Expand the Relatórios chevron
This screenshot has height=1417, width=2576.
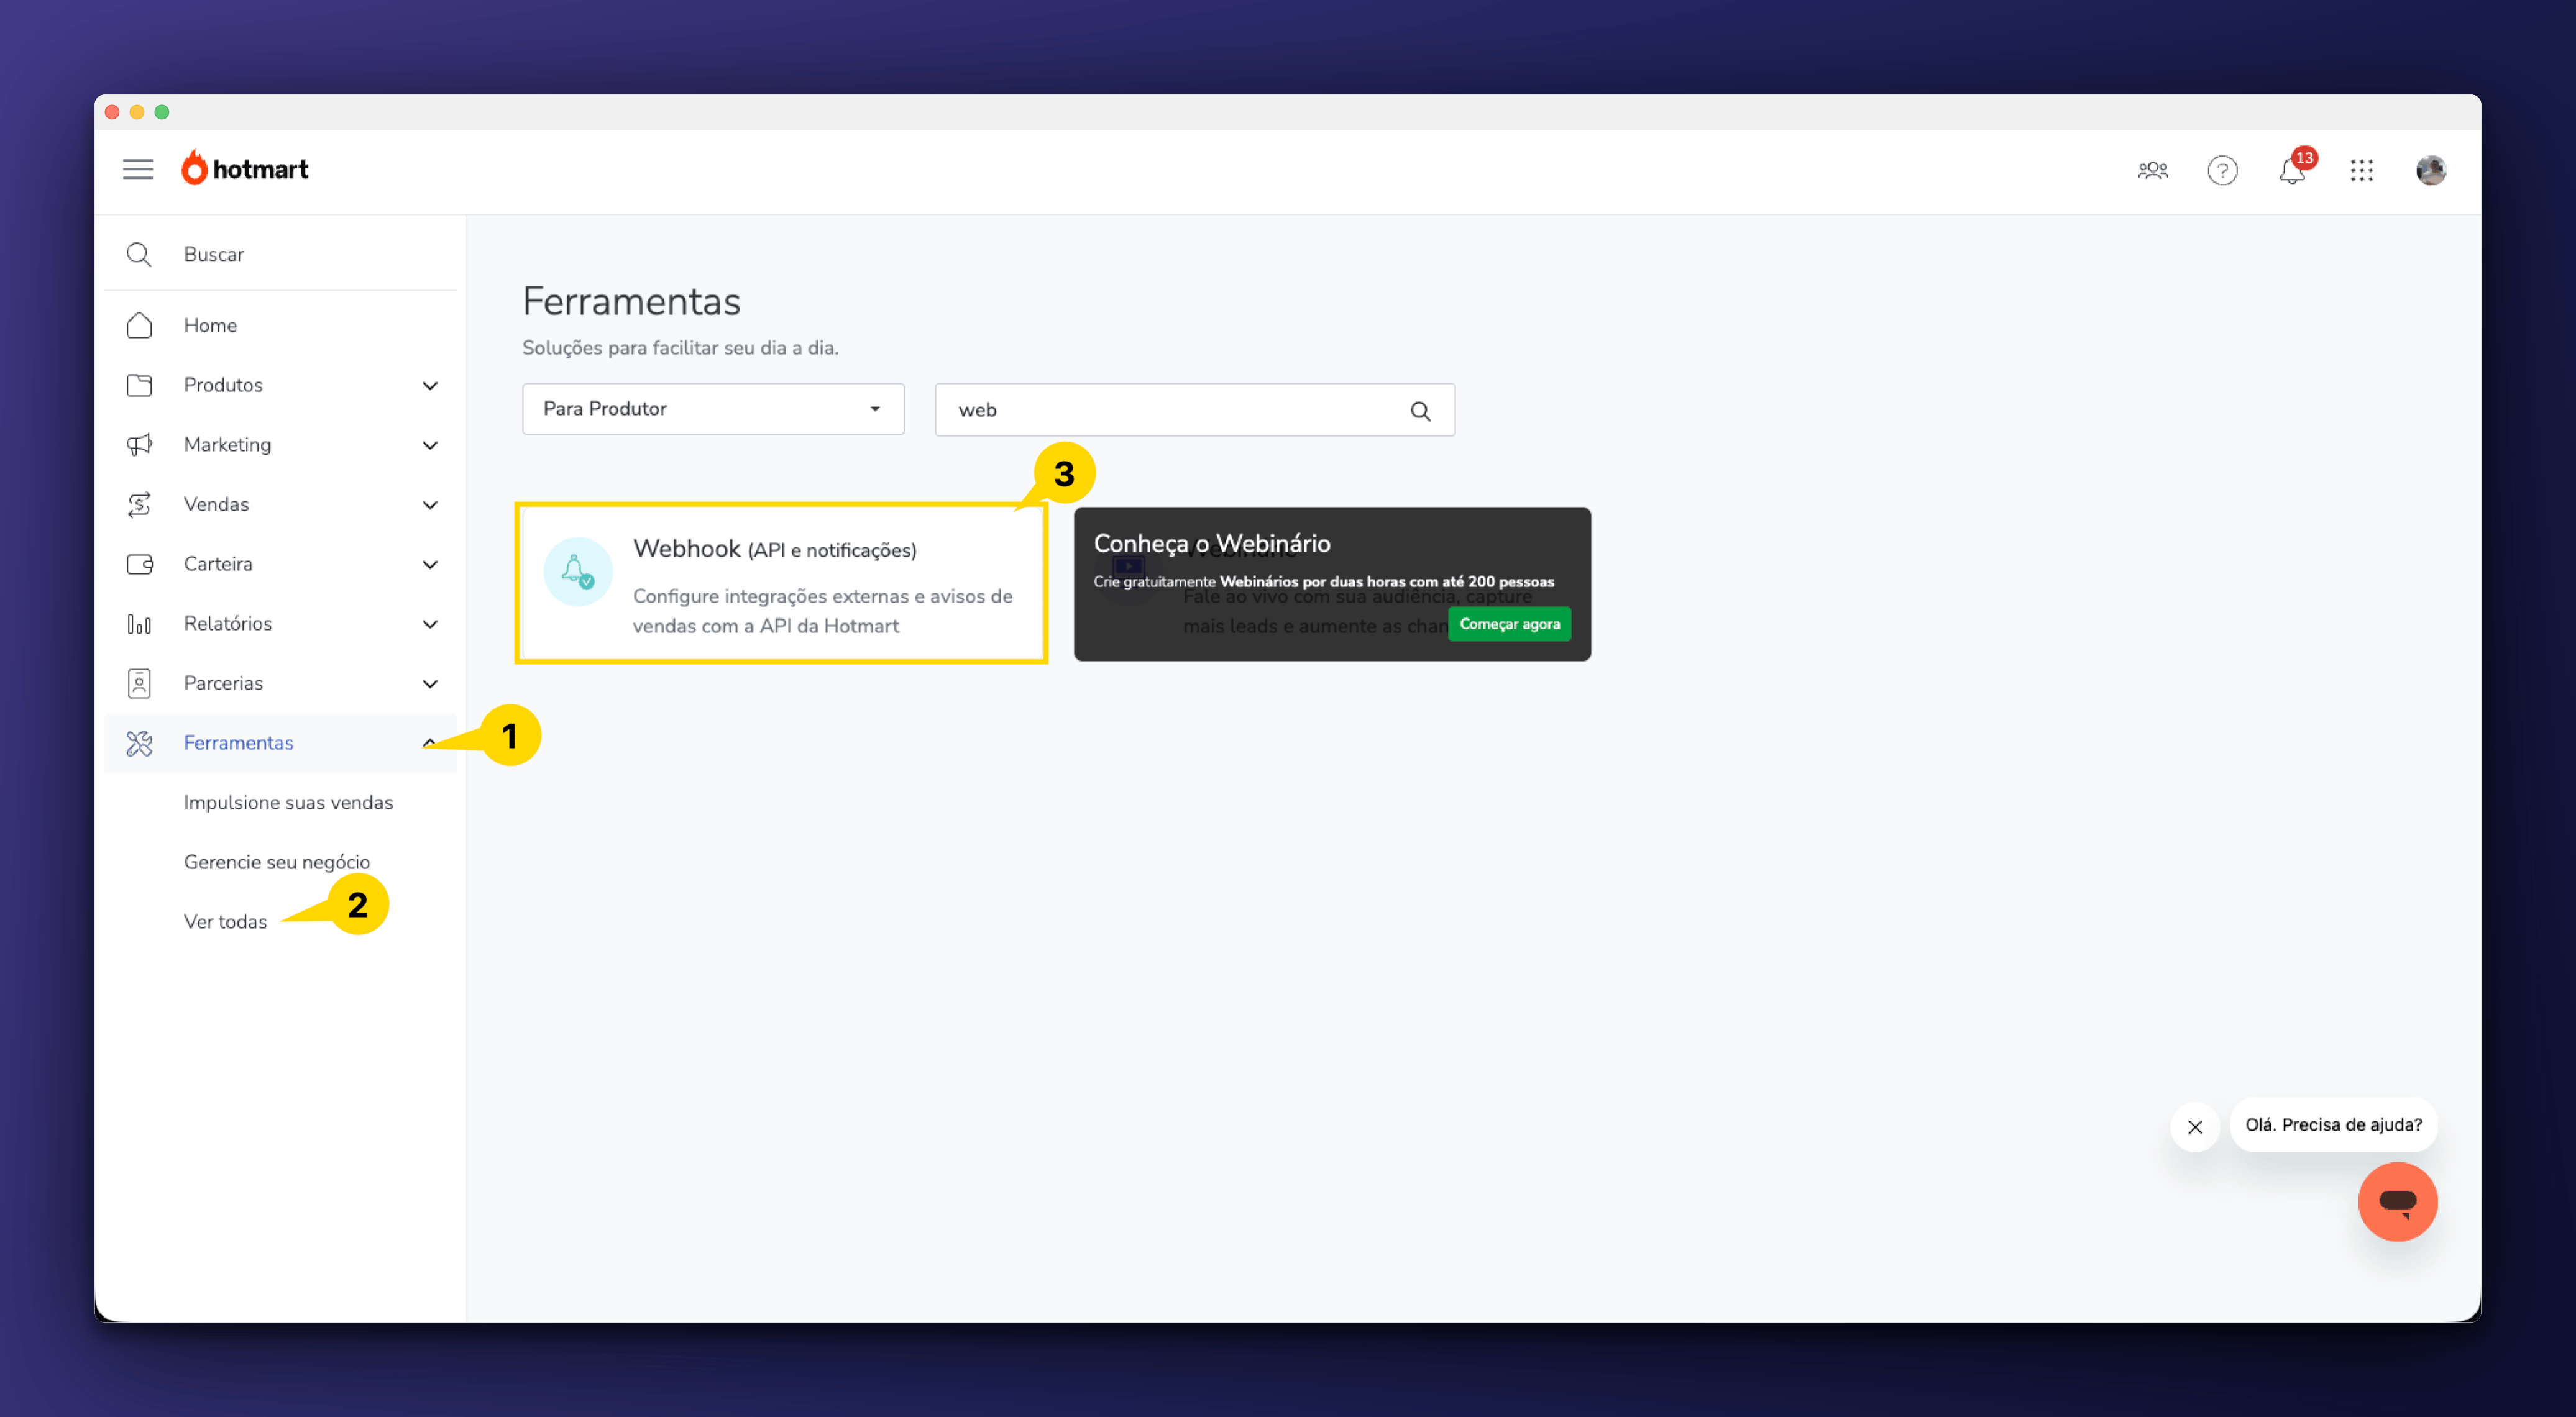(430, 624)
